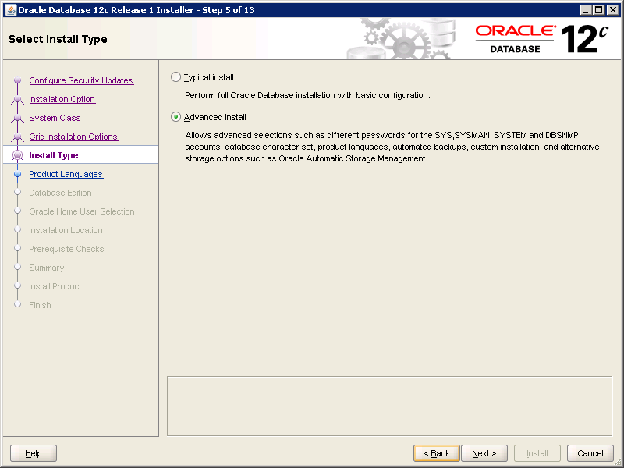The height and width of the screenshot is (468, 624).
Task: Click the Install Type step bullet icon
Action: tap(17, 155)
